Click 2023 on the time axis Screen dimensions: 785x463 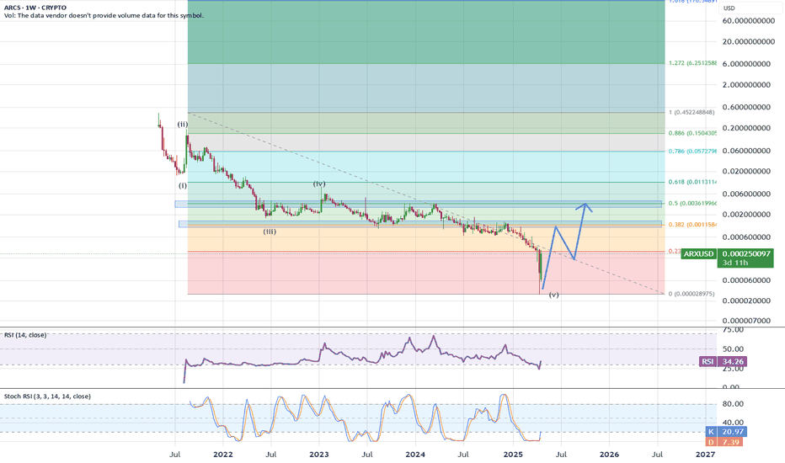pyautogui.click(x=319, y=455)
